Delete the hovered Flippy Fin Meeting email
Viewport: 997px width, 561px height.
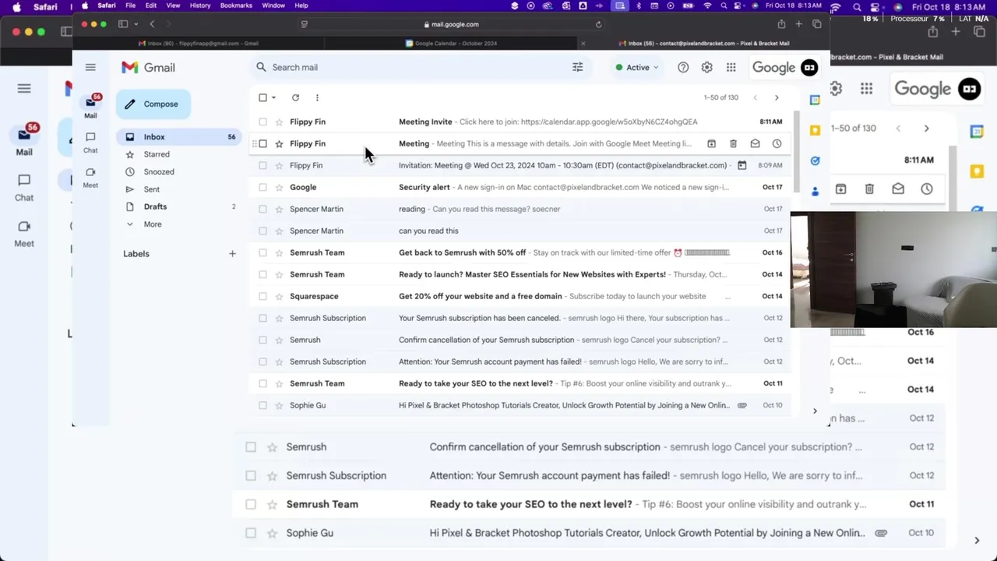click(733, 143)
